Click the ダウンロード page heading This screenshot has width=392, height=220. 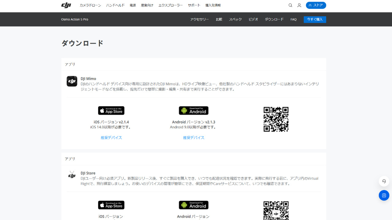click(83, 43)
